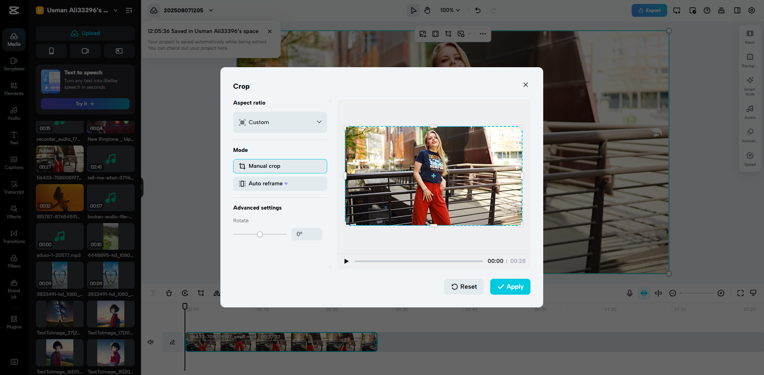Switch crop mode to Auto reframe
Image resolution: width=764 pixels, height=375 pixels.
(x=280, y=183)
